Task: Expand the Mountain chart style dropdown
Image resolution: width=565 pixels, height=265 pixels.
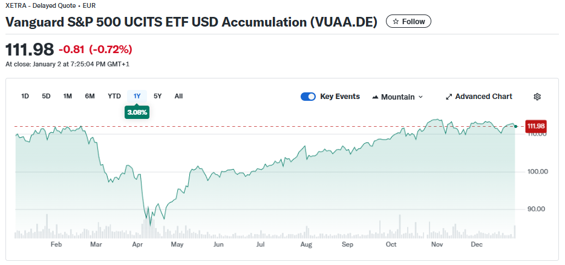Action: pyautogui.click(x=420, y=97)
